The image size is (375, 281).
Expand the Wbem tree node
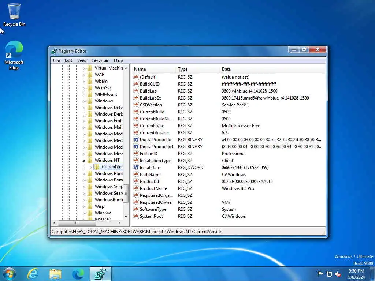click(x=84, y=82)
